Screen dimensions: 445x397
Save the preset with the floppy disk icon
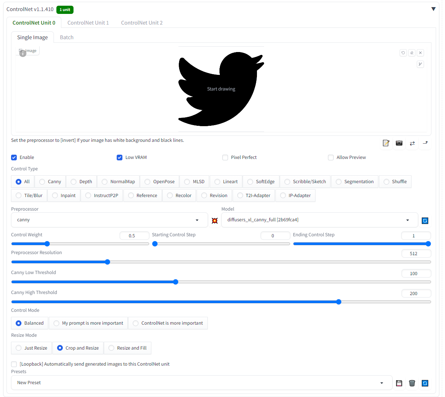click(399, 383)
